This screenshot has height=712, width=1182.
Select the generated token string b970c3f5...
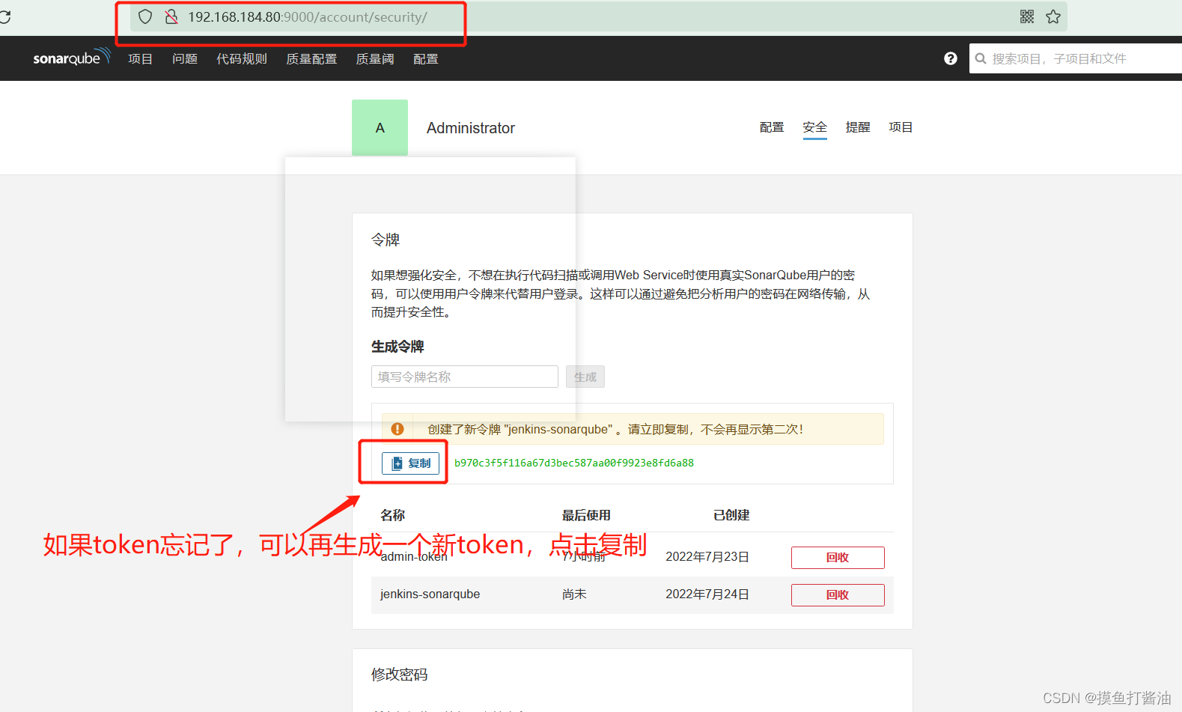[x=574, y=463]
